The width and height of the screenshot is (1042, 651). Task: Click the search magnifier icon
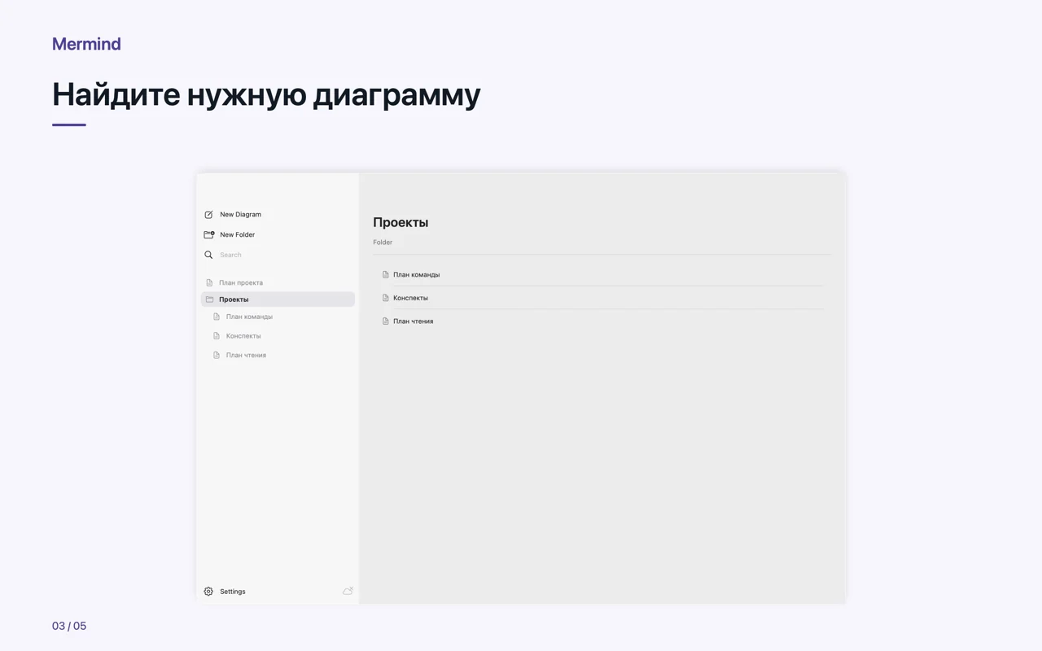pyautogui.click(x=208, y=255)
